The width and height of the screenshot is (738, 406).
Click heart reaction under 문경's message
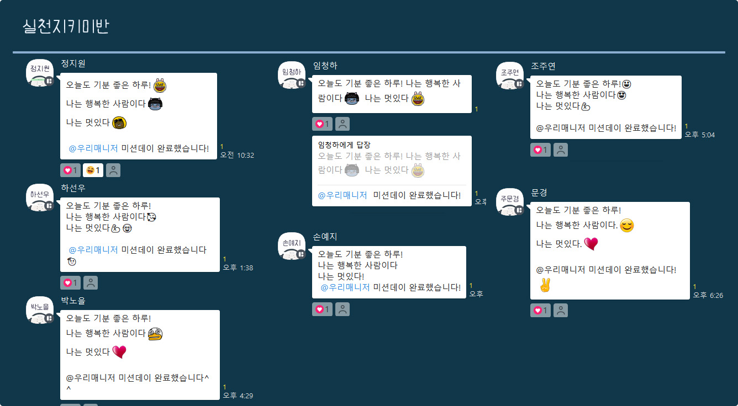click(x=540, y=311)
